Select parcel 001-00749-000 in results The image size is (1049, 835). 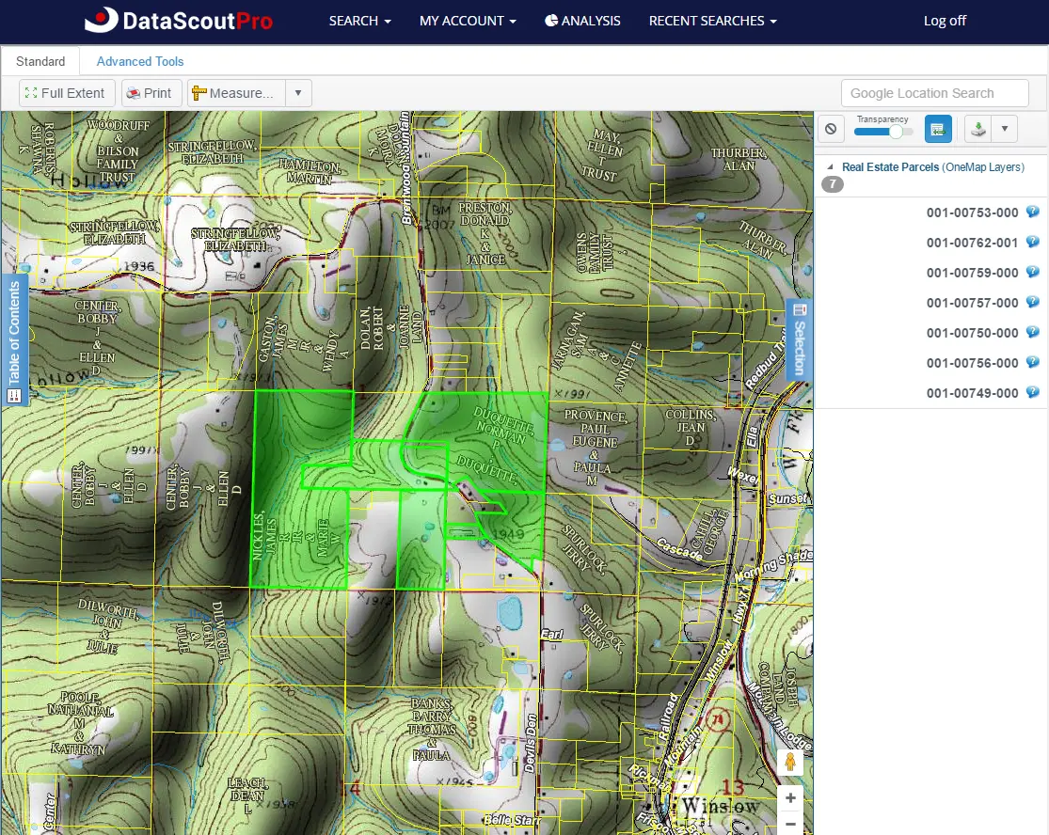(x=972, y=393)
